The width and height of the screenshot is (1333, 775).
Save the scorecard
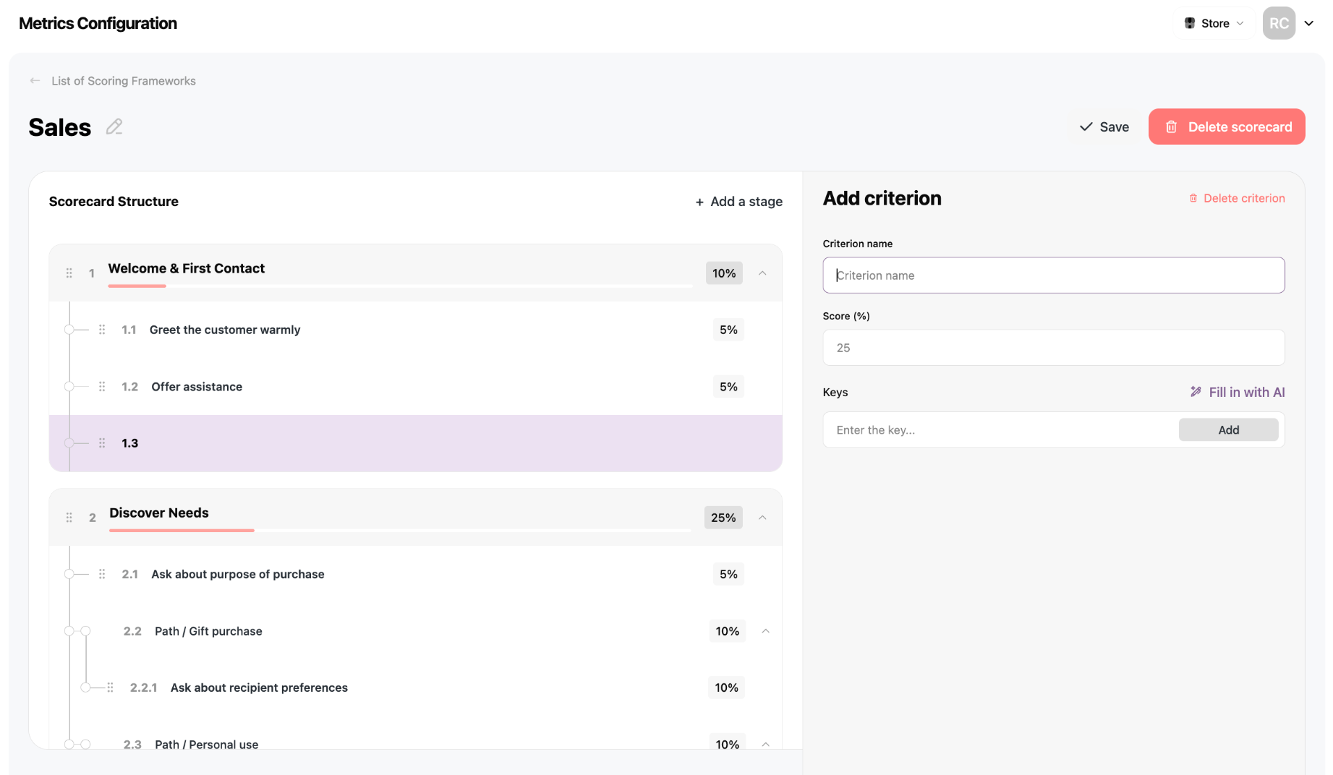click(x=1104, y=127)
